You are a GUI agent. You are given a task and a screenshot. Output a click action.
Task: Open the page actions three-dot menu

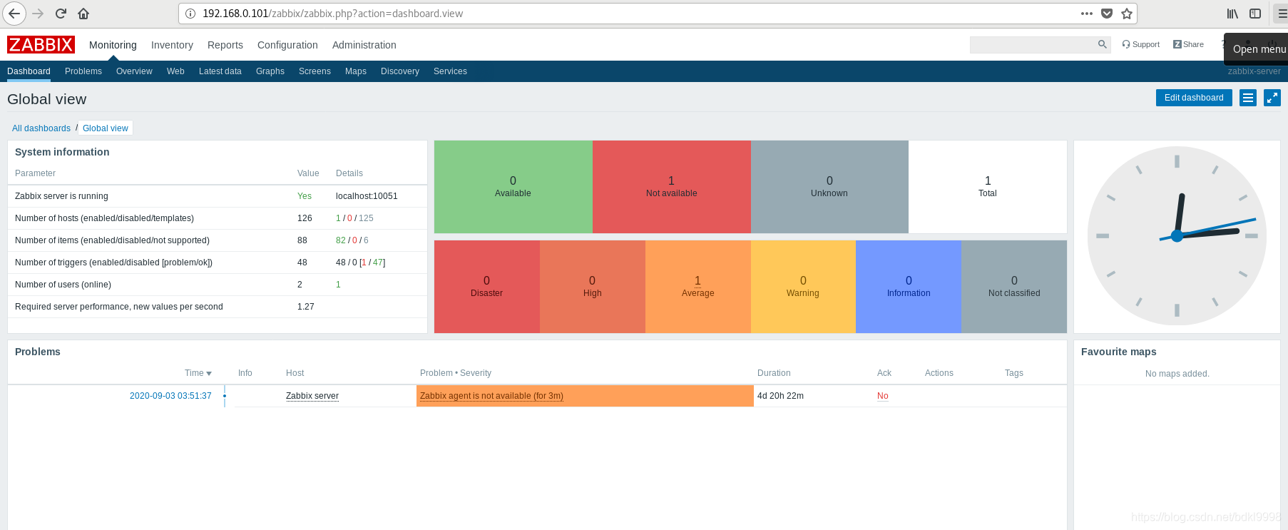tap(1087, 14)
